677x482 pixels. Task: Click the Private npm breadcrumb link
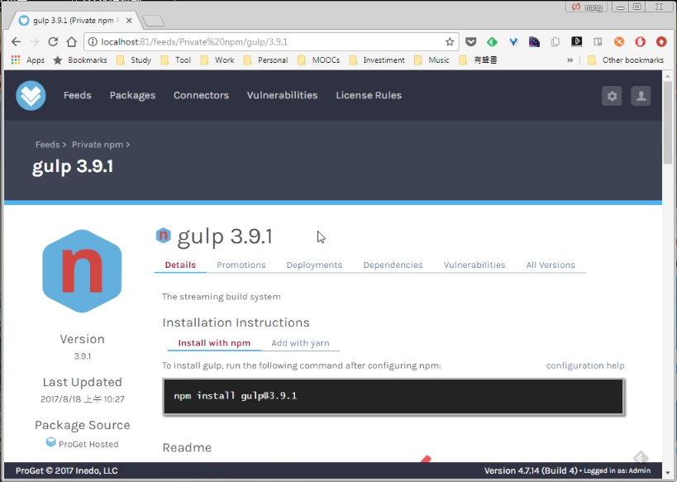tap(98, 145)
